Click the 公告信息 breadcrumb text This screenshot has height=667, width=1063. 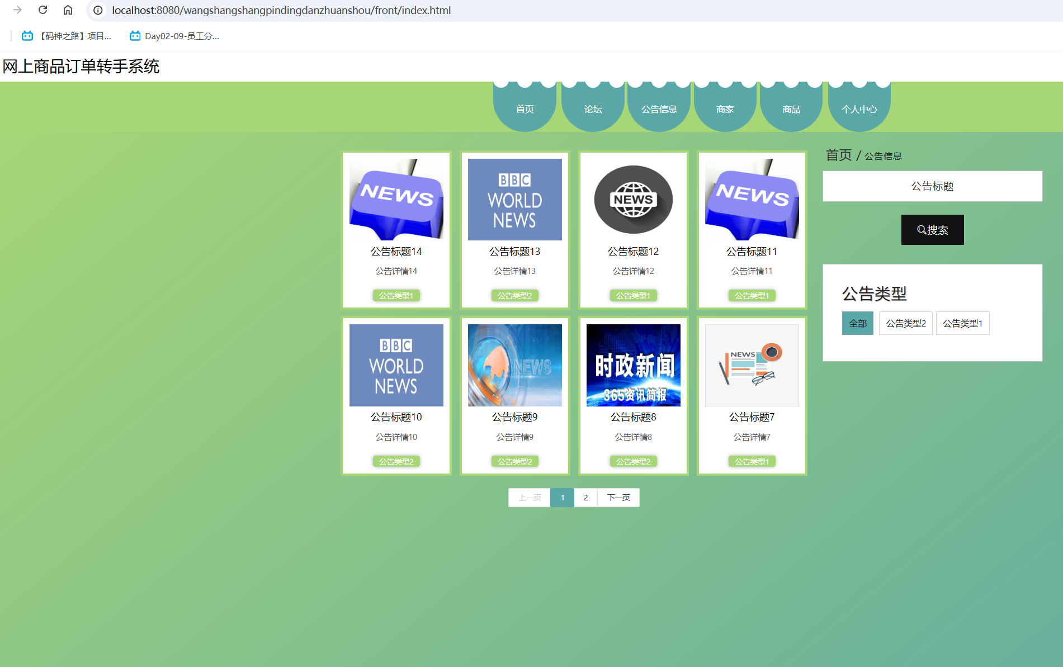click(x=884, y=156)
